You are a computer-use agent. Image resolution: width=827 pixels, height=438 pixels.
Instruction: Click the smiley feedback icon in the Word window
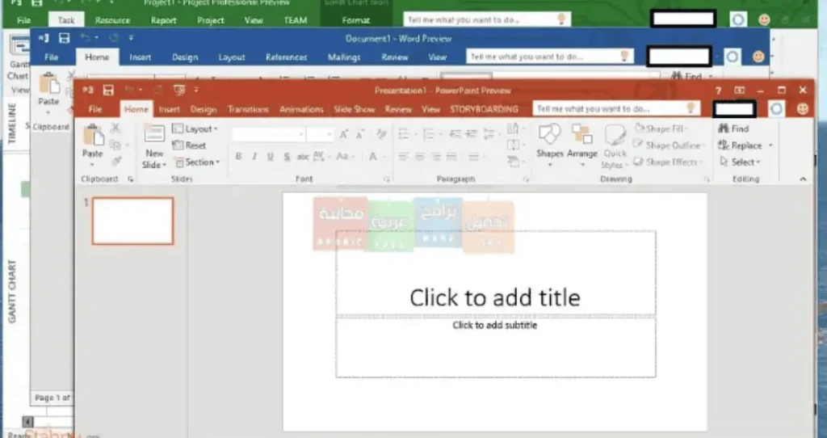pos(758,57)
